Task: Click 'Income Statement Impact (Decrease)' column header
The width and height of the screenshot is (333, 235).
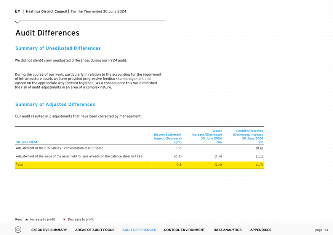Action: click(x=168, y=138)
